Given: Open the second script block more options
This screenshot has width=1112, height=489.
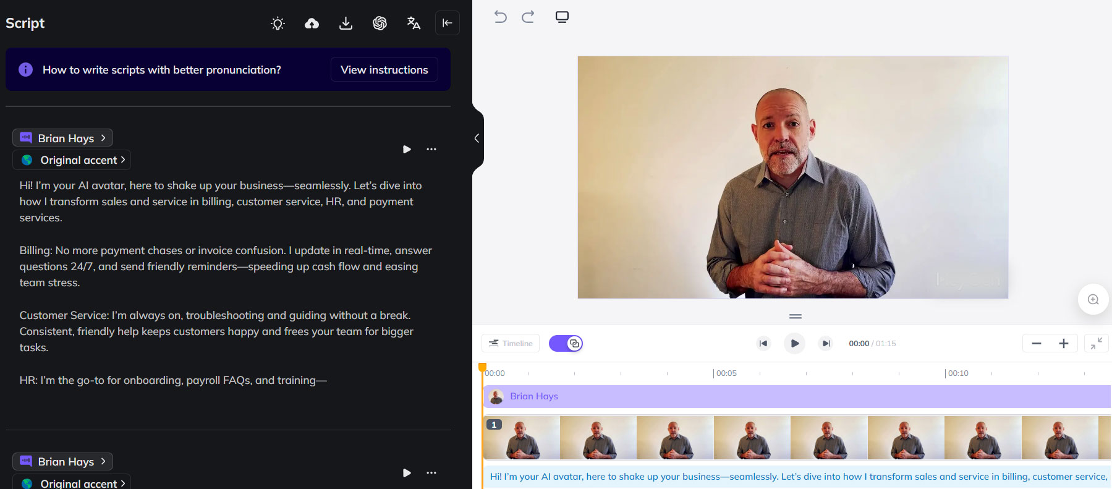Looking at the screenshot, I should click(431, 473).
